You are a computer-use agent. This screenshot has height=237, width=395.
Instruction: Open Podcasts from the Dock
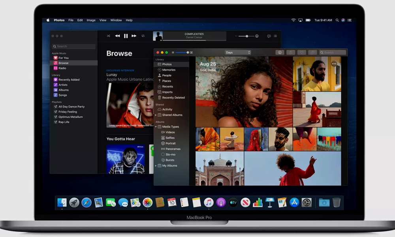pos(221,203)
